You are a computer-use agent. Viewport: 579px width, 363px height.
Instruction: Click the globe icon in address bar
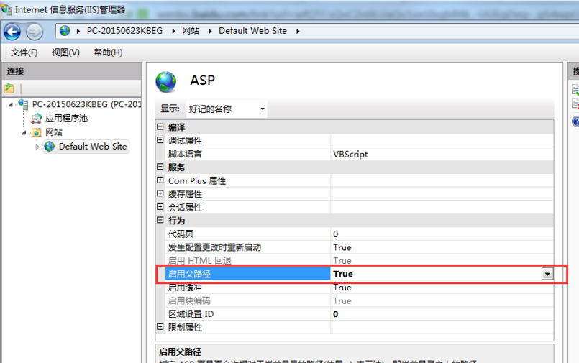tap(65, 31)
